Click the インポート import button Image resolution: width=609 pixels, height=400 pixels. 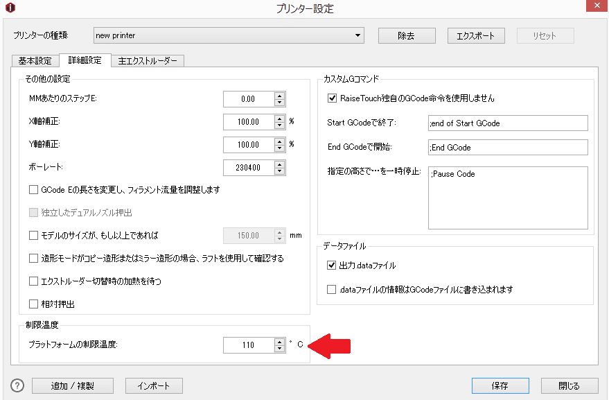tap(154, 386)
